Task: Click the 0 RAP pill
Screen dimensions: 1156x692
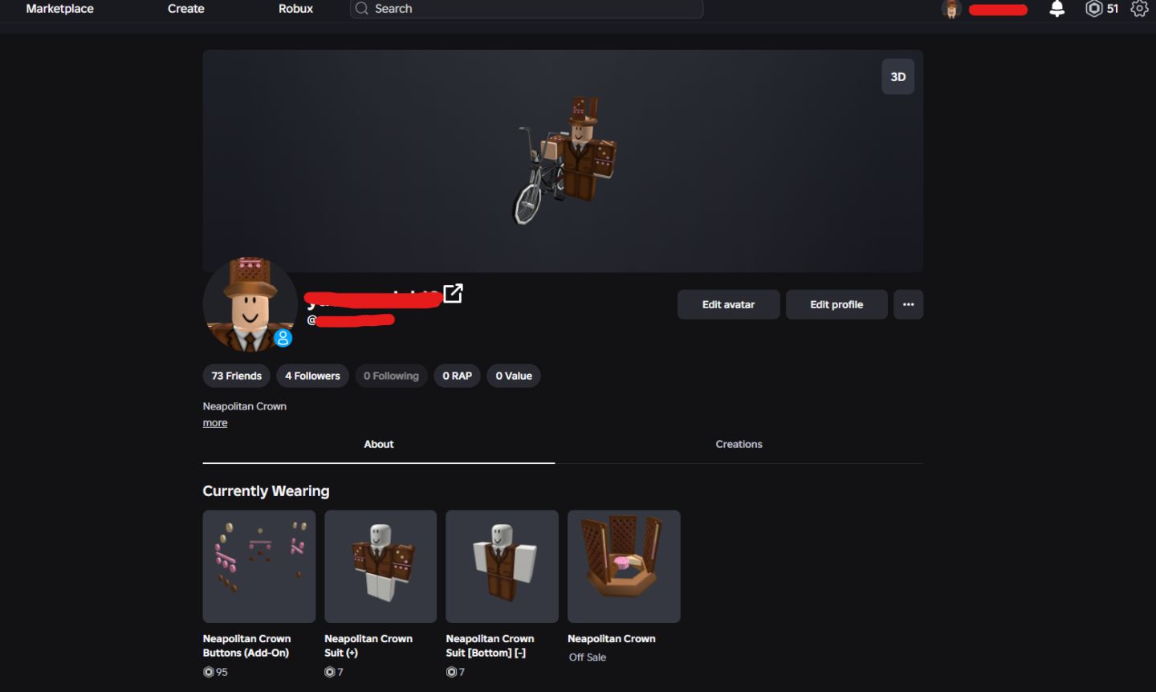Action: (x=457, y=376)
